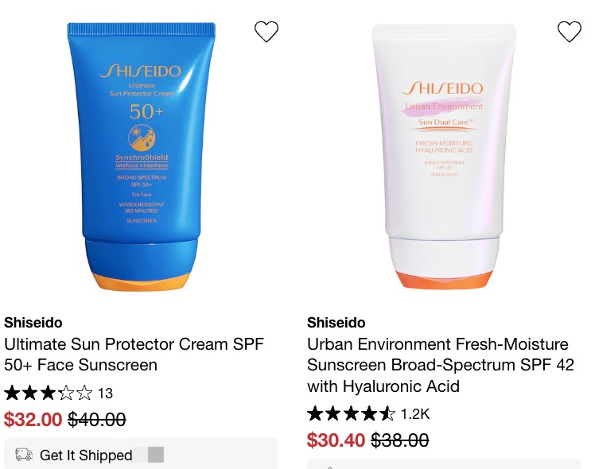View the 4.5-star rating on Urban Environment sunscreen
This screenshot has height=469, width=595.
point(351,413)
